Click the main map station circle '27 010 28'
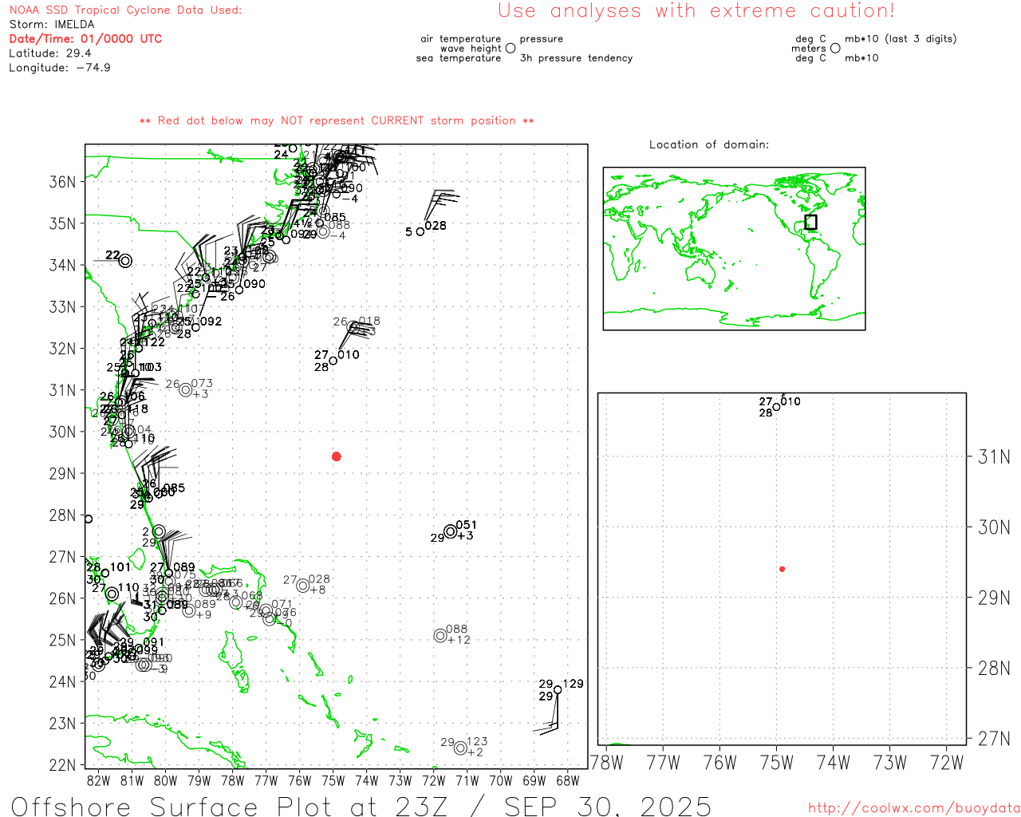Screen dimensions: 1021x817 point(333,361)
